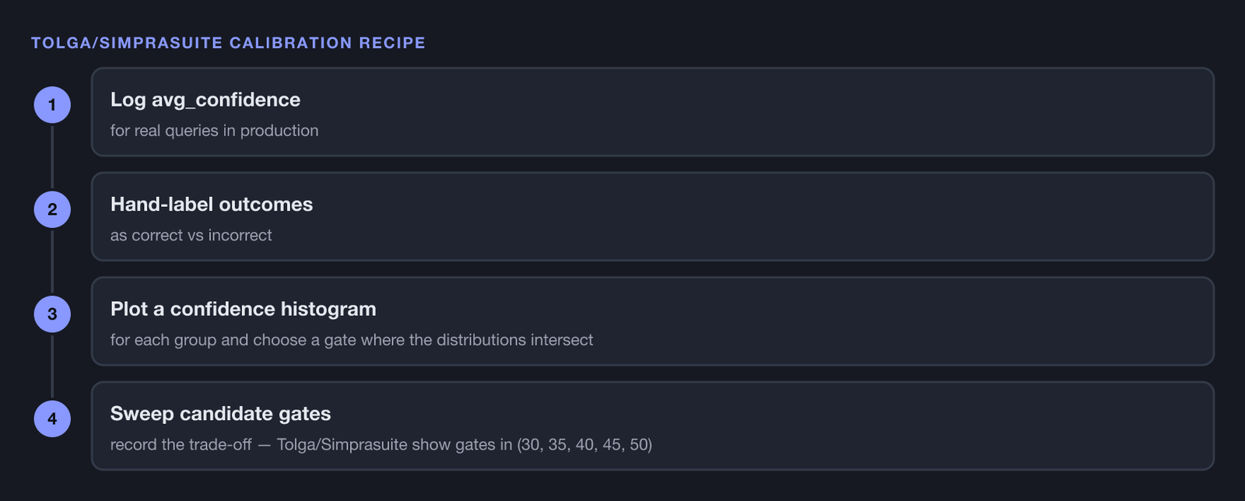Viewport: 1245px width, 501px height.
Task: Click the 'record the trade-off' text
Action: [181, 444]
